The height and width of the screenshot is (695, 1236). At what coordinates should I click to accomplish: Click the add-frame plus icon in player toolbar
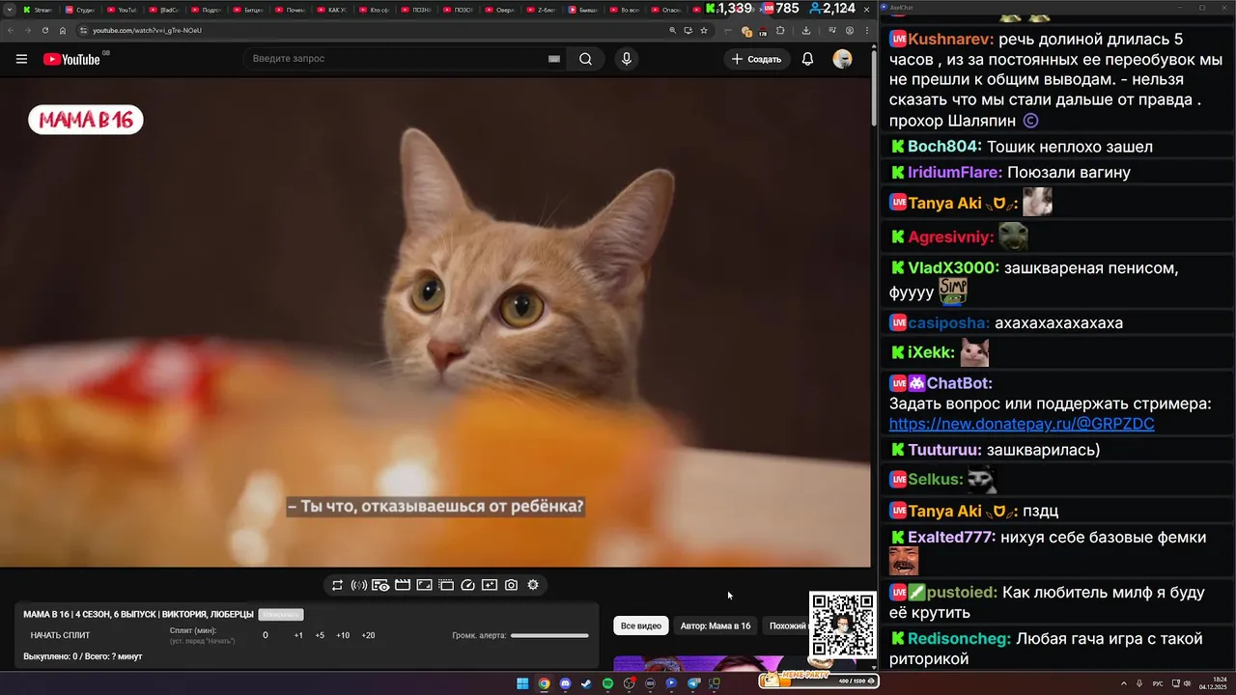(490, 585)
